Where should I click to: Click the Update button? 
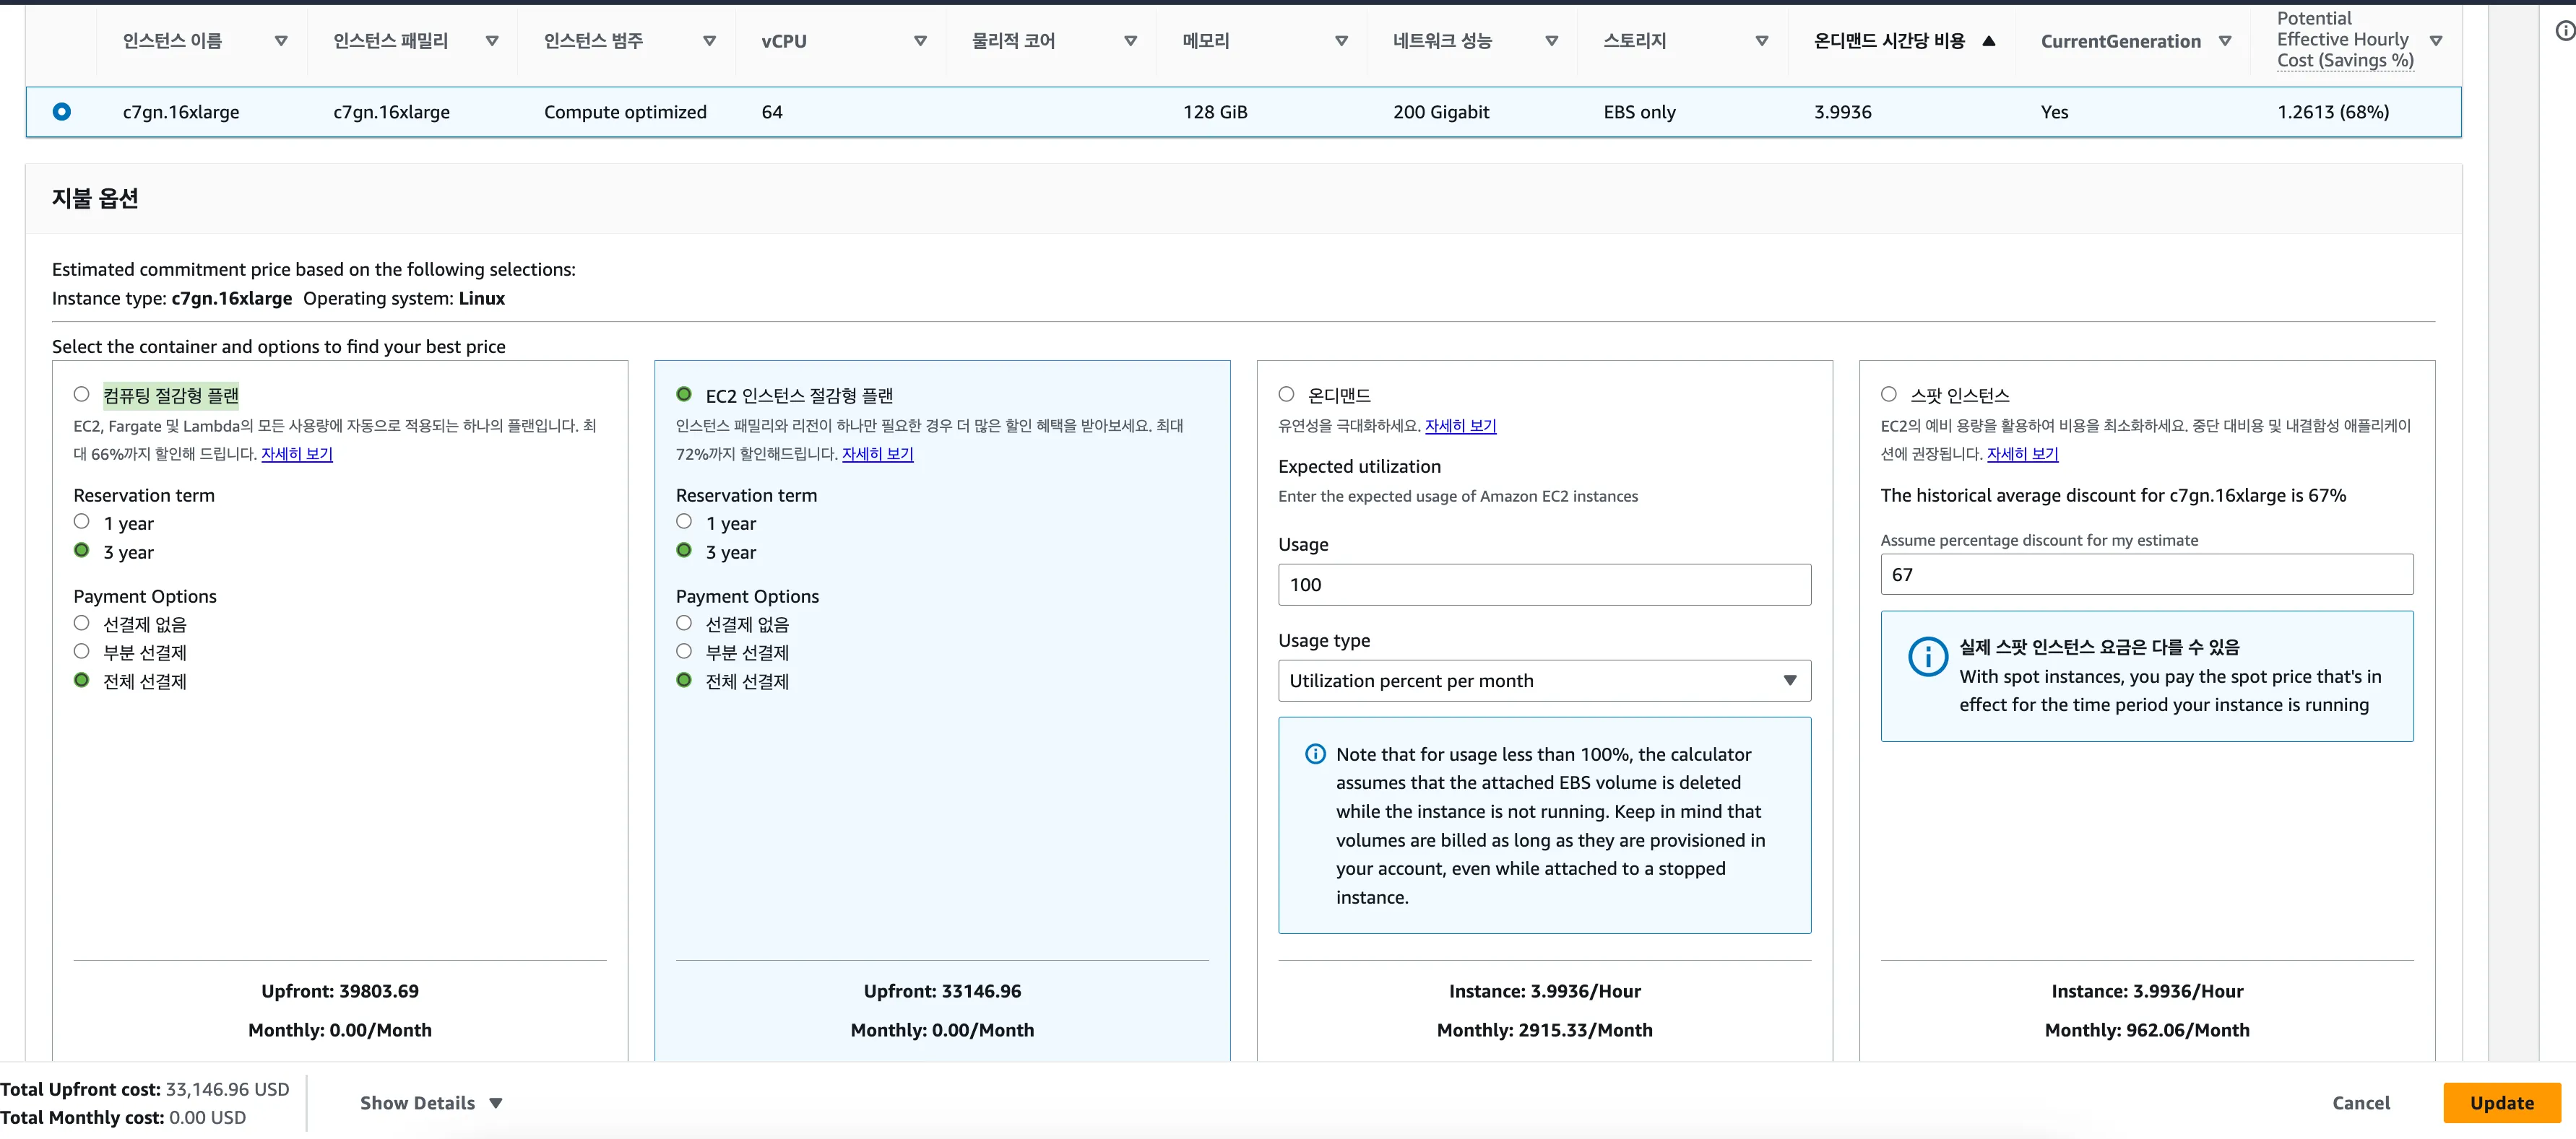[x=2501, y=1103]
